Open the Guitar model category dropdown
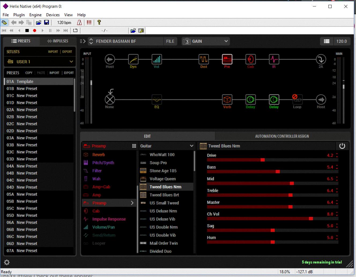The height and width of the screenshot is (277, 356). [x=167, y=146]
